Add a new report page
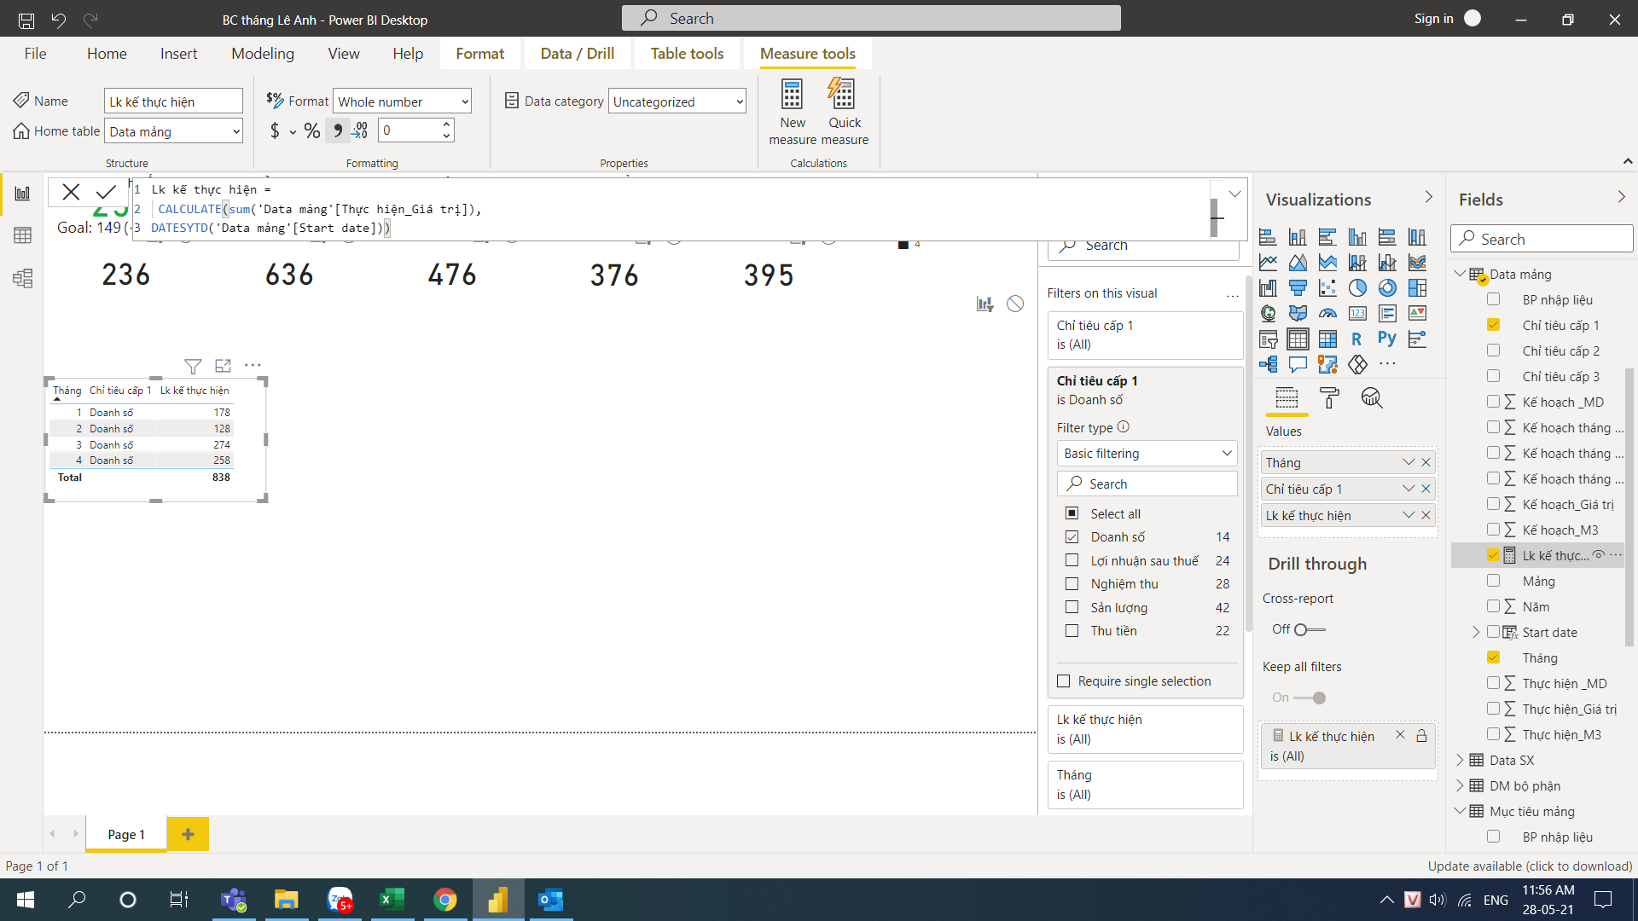The height and width of the screenshot is (921, 1638). tap(188, 834)
